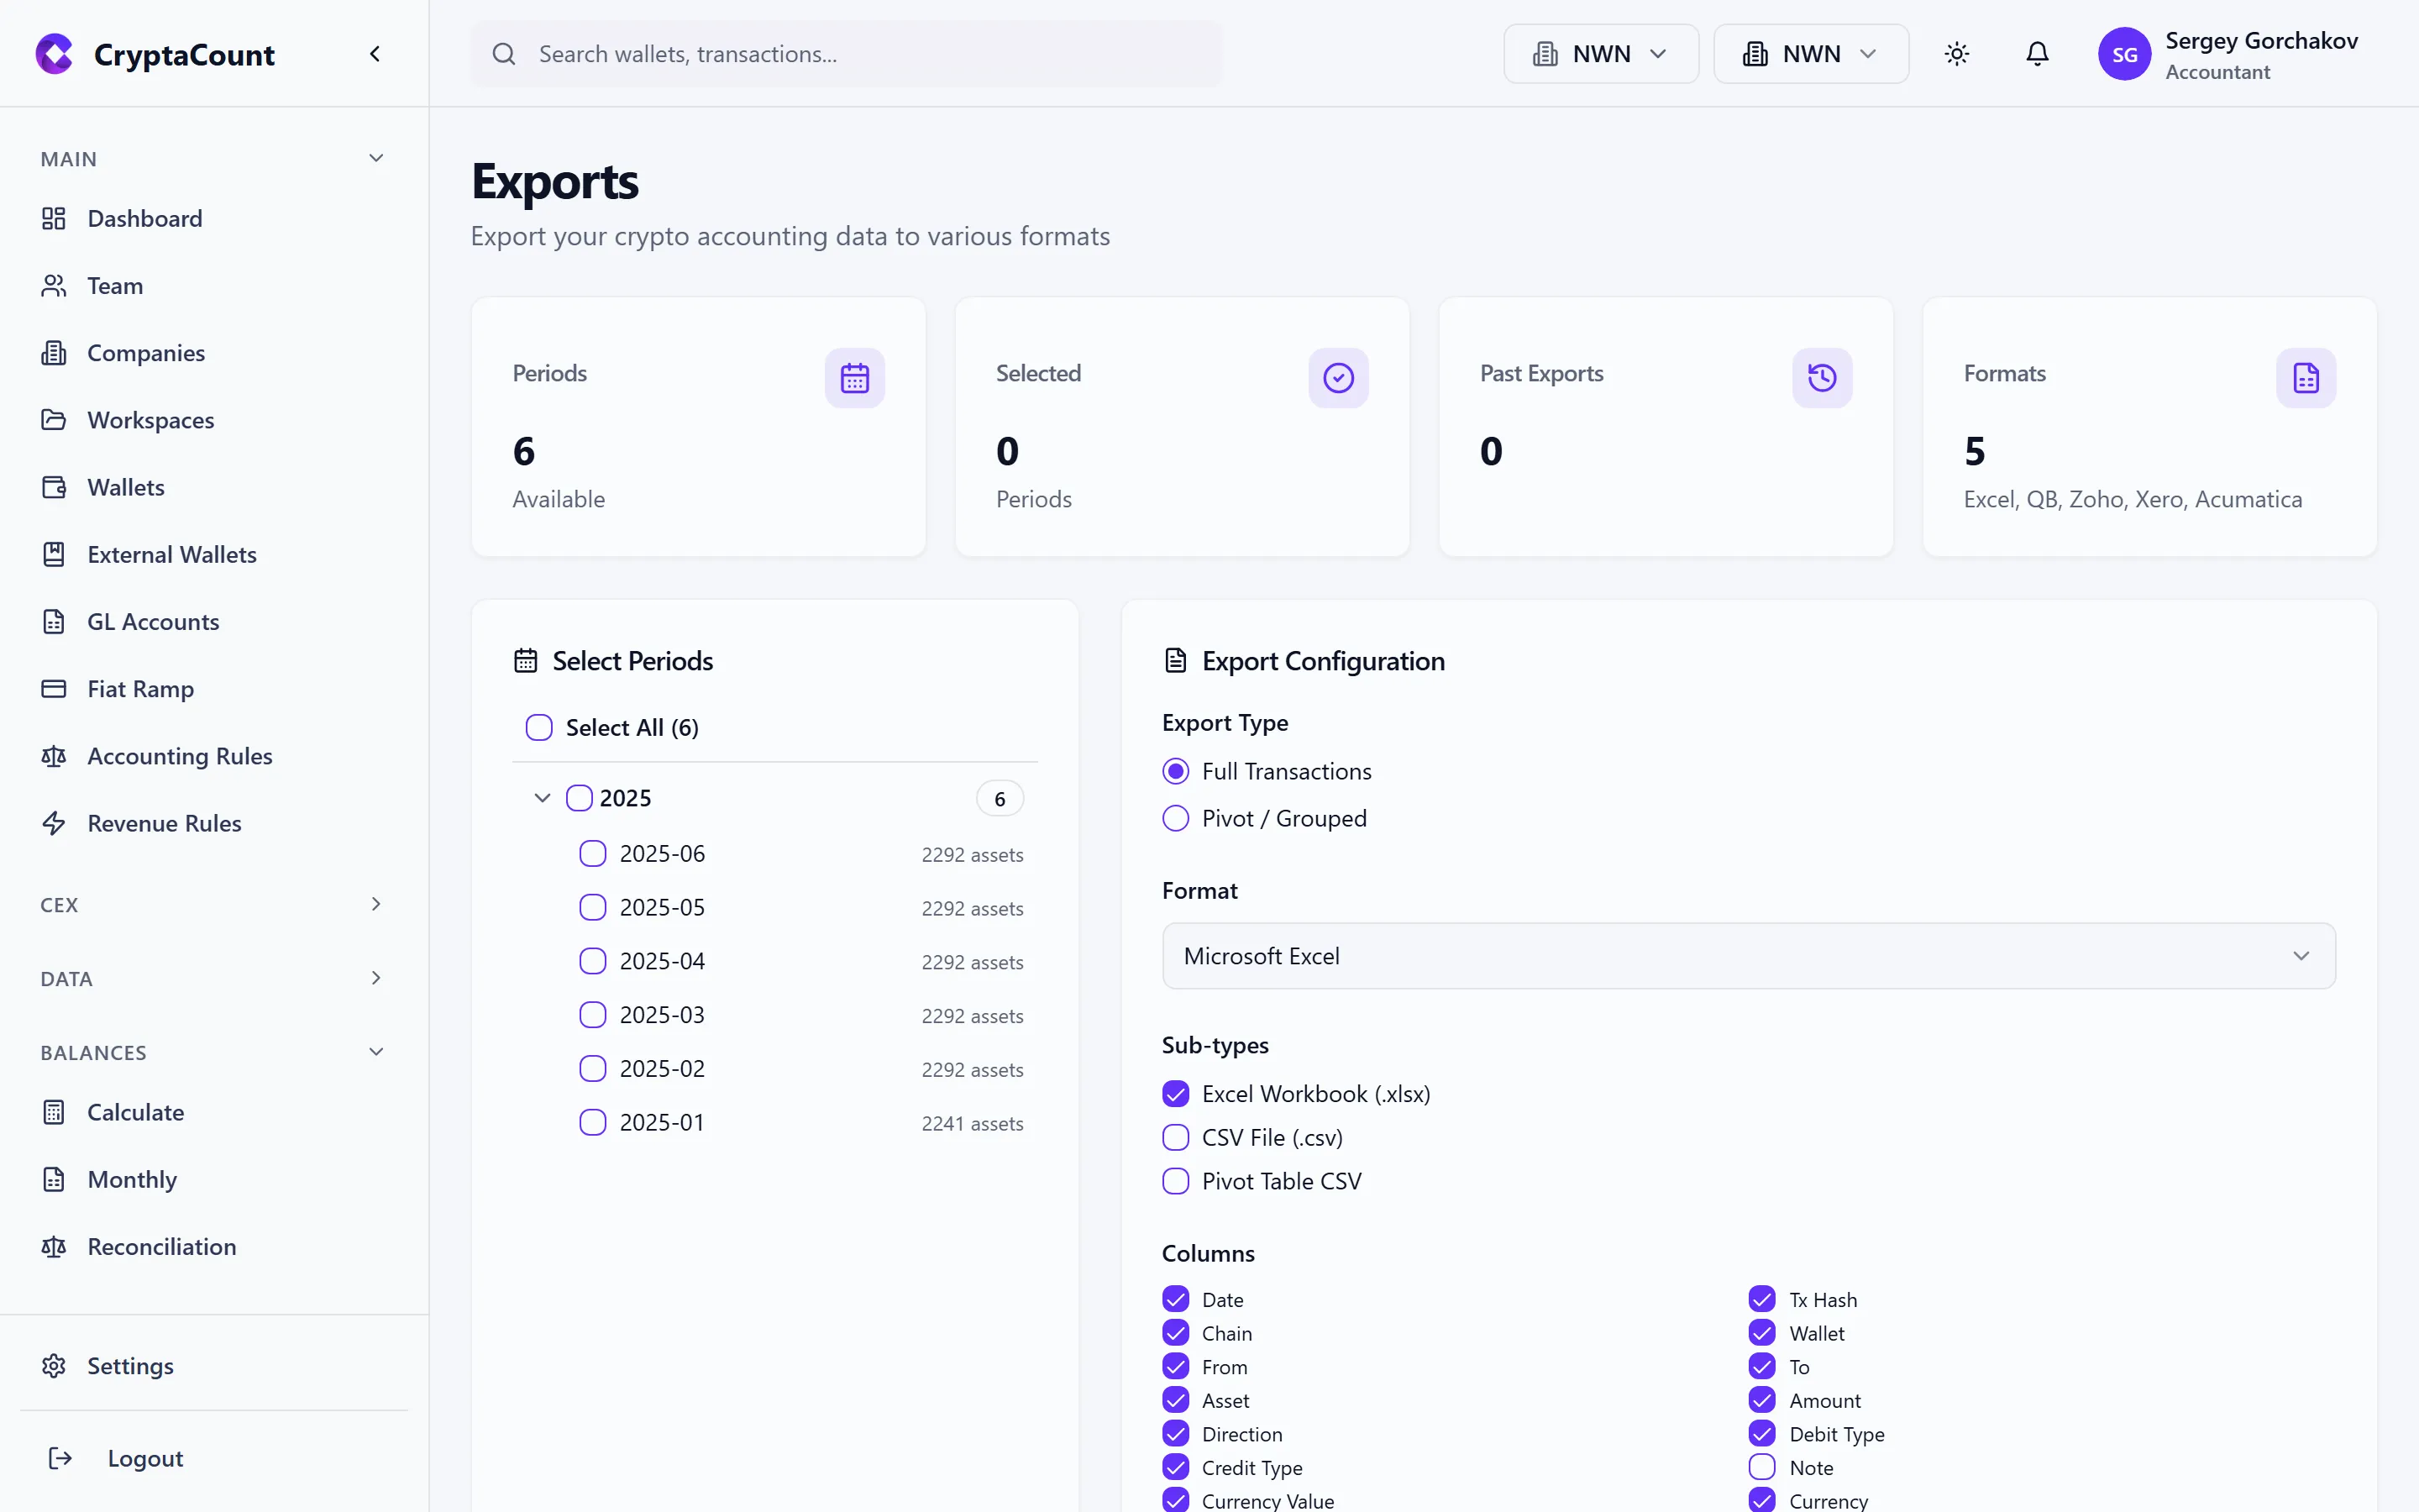This screenshot has width=2419, height=1512.
Task: Click the search wallets input field
Action: tap(846, 54)
